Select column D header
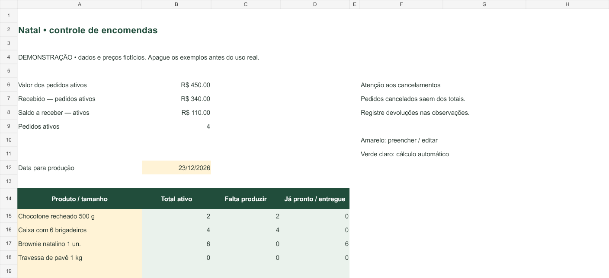 (x=315, y=4)
